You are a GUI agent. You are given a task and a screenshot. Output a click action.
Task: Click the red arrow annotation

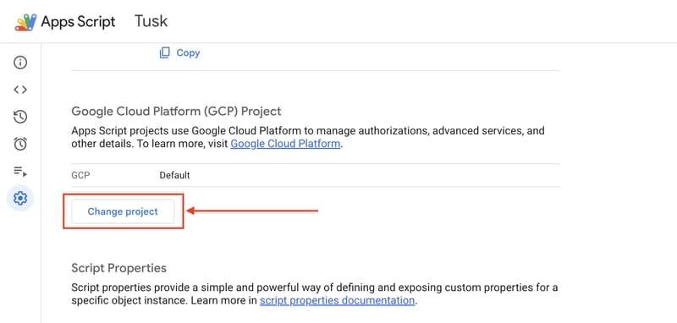(252, 211)
